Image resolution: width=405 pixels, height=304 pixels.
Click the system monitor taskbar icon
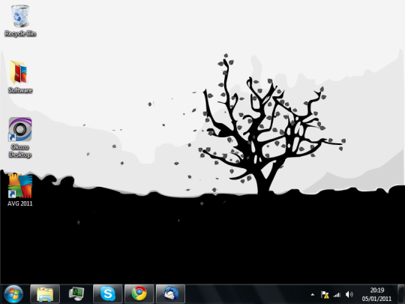tap(76, 294)
